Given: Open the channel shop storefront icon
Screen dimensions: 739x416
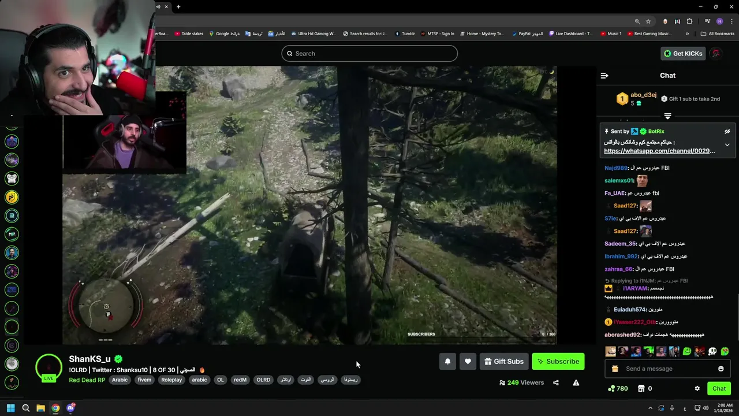Looking at the screenshot, I should coord(642,389).
